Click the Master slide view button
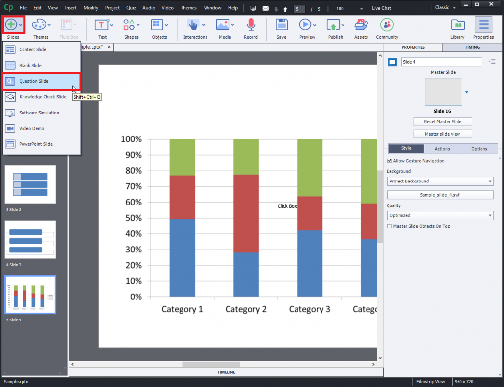The height and width of the screenshot is (387, 504). [x=442, y=134]
